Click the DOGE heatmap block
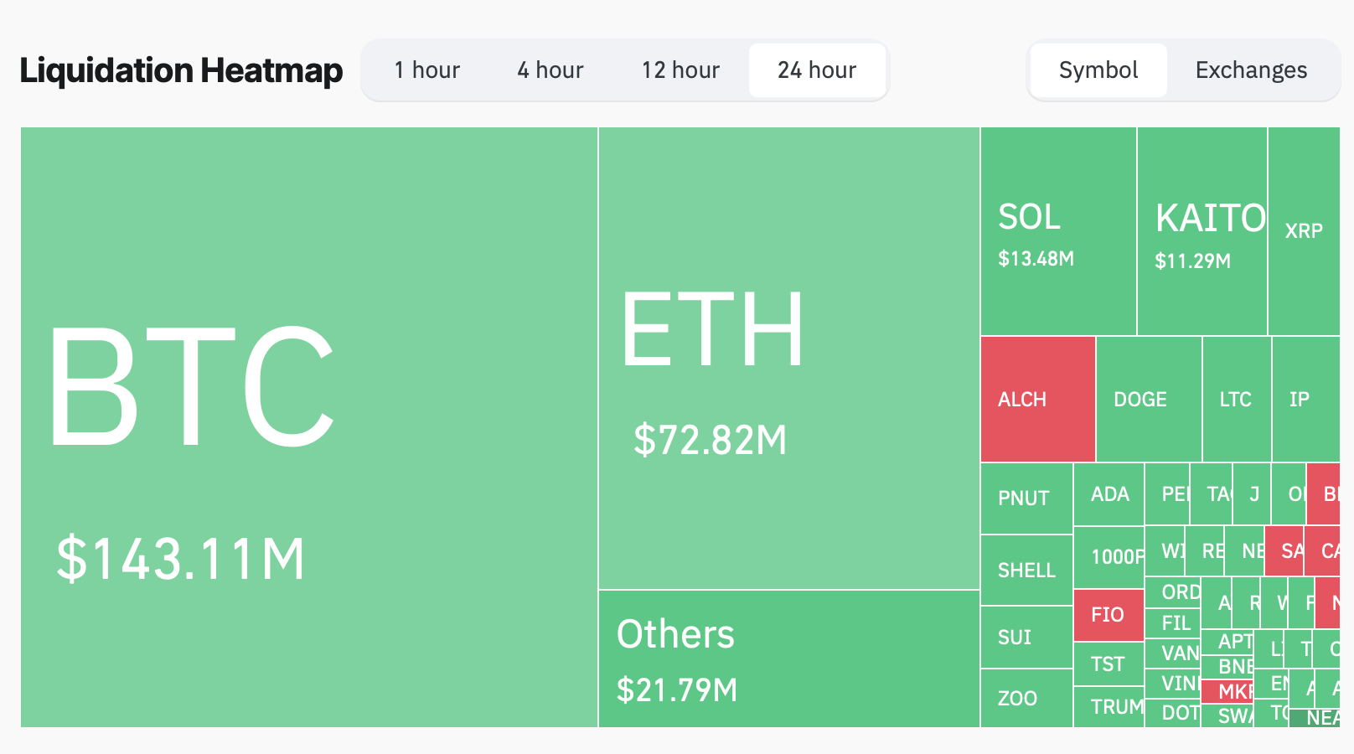The height and width of the screenshot is (754, 1354). coord(1149,400)
